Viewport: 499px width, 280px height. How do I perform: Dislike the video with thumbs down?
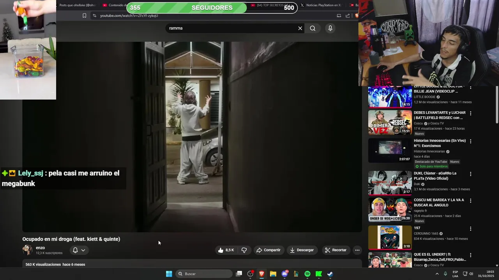coord(244,250)
